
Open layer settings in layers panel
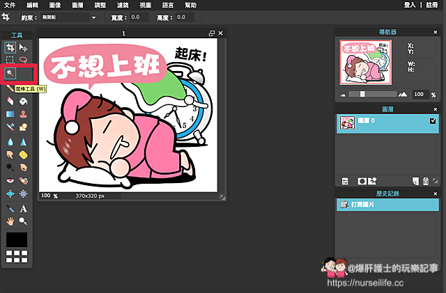[x=345, y=181]
